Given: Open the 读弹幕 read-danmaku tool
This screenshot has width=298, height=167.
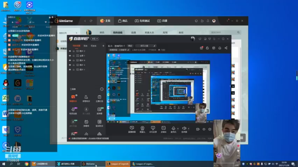Looking at the screenshot, I should pyautogui.click(x=99, y=111).
